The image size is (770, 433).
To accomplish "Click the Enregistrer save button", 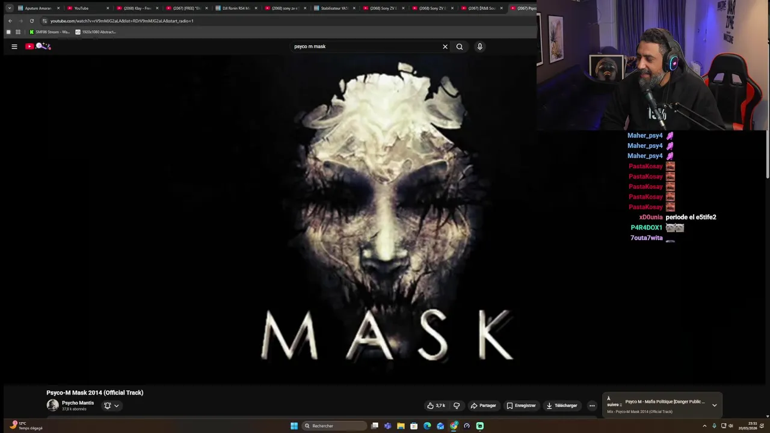I will [x=521, y=405].
